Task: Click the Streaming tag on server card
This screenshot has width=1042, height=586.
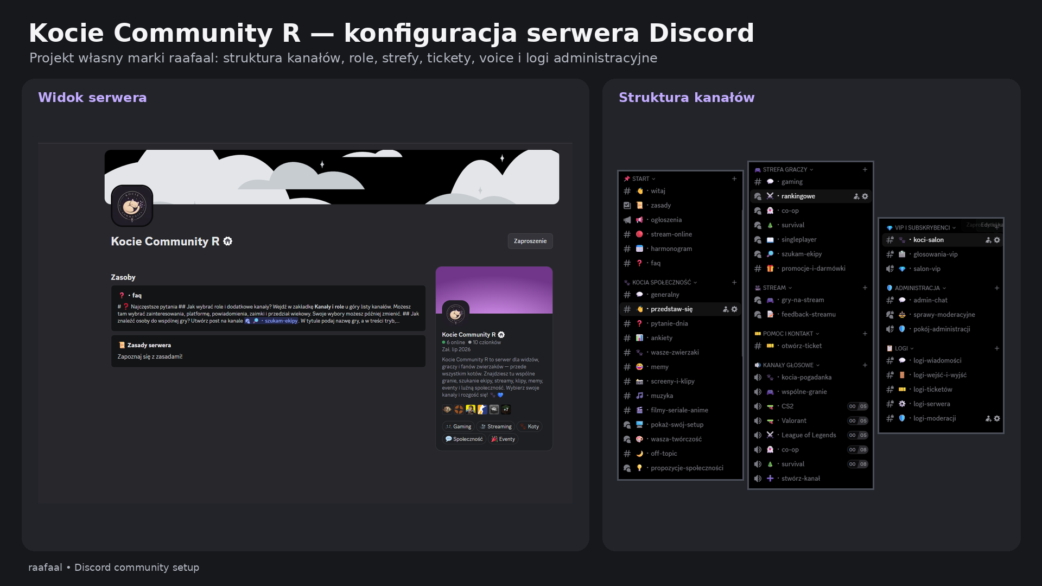Action: 496,426
